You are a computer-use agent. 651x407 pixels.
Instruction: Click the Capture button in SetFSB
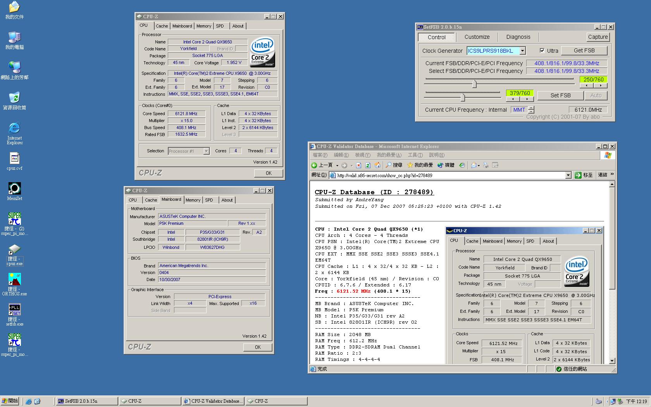tap(598, 37)
